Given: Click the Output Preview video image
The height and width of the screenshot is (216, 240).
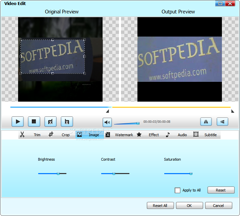Looking at the screenshot, I should pos(180,59).
